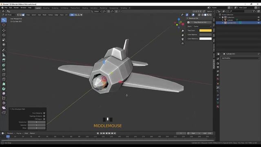The image size is (261, 147).
Task: Open the timeline Marker menu
Action: (32, 133)
